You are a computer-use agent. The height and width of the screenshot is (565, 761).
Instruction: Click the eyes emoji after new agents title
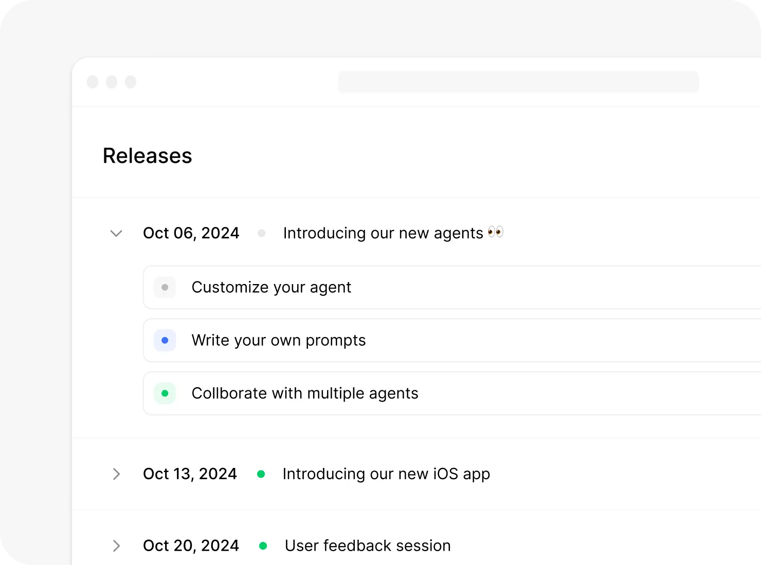click(496, 232)
